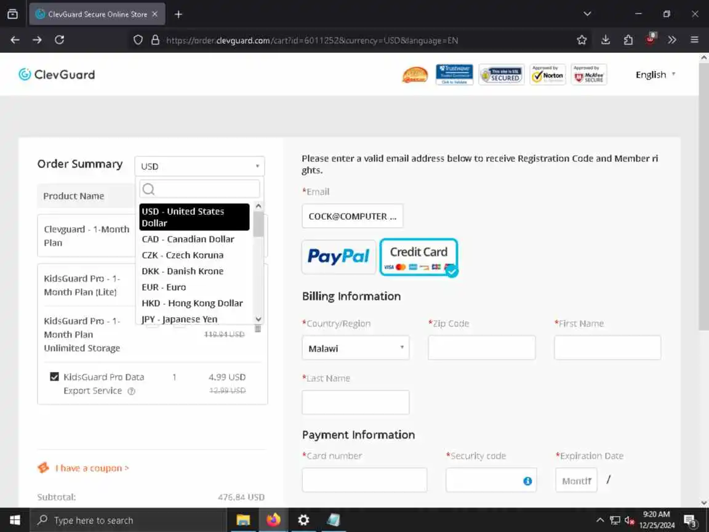Click help icon beside Data Export Service

131,392
